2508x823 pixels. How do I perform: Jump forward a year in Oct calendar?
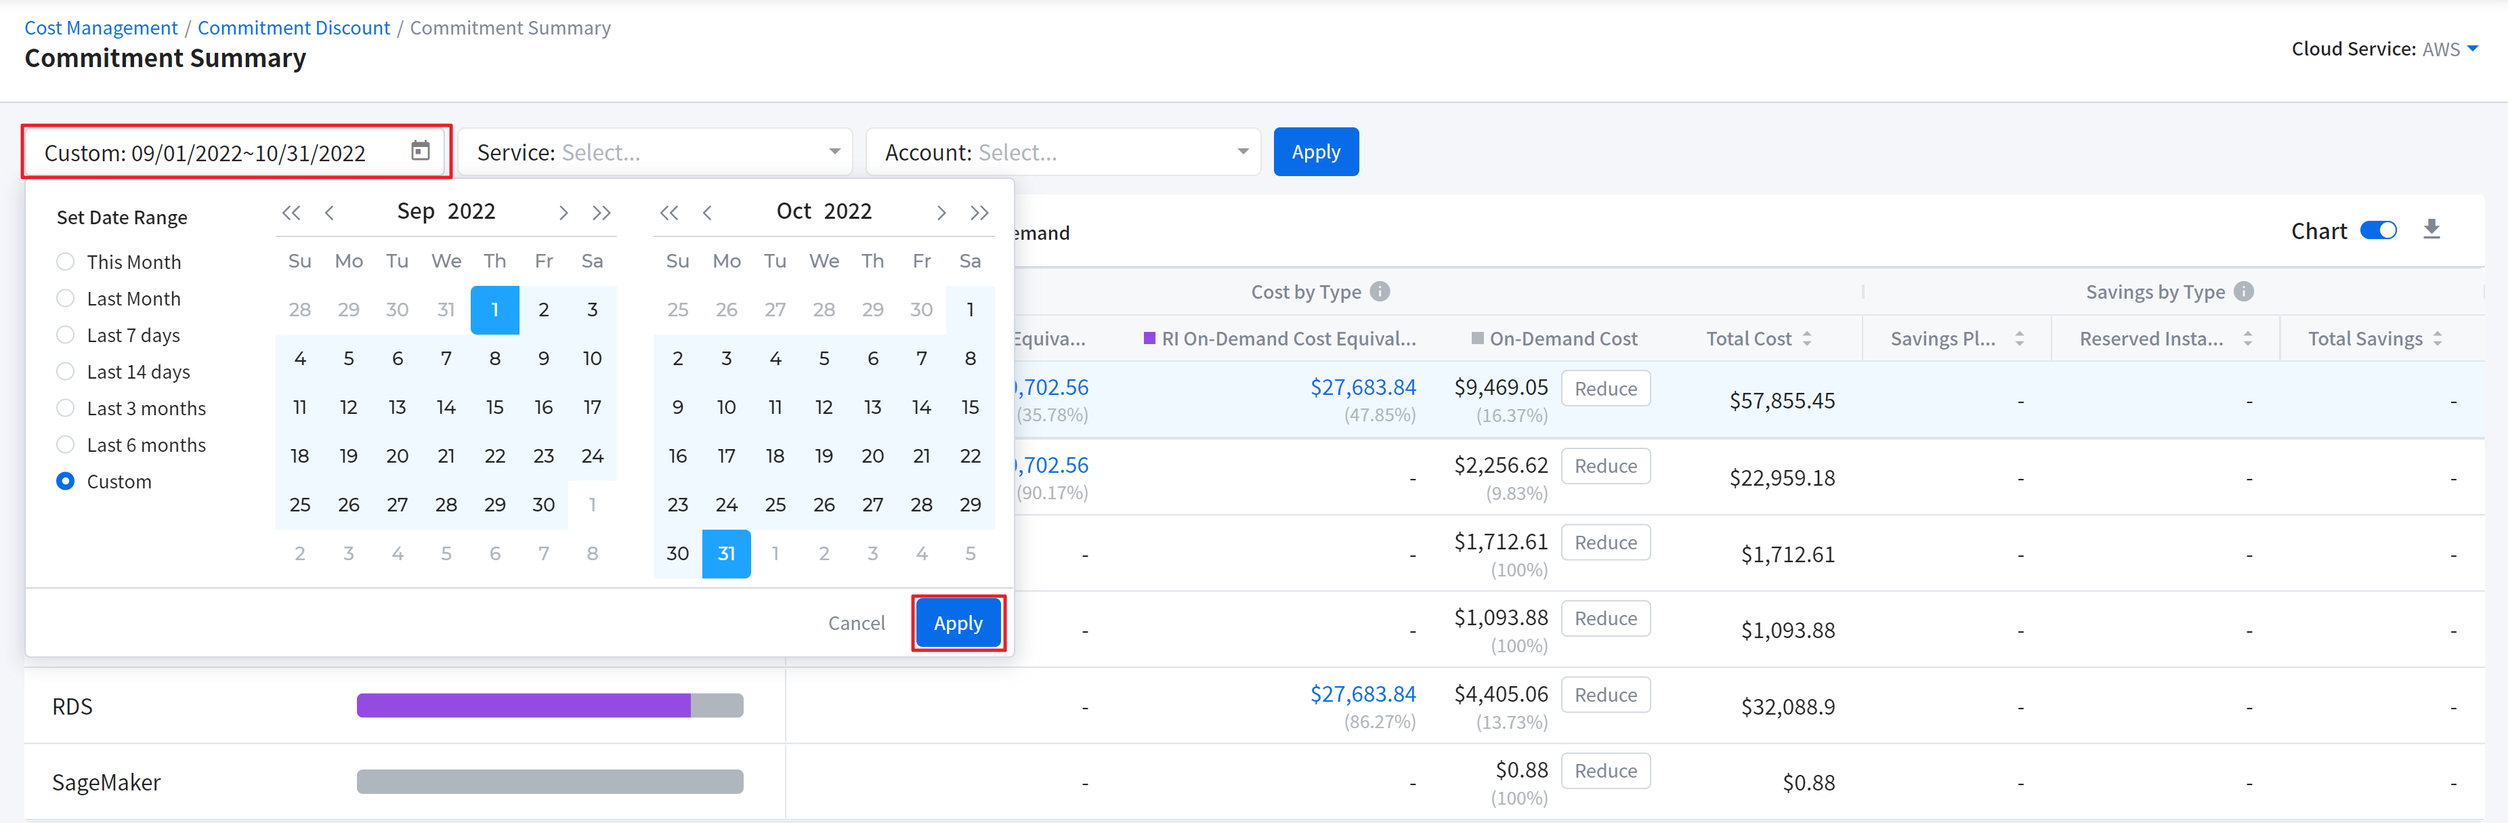[979, 212]
